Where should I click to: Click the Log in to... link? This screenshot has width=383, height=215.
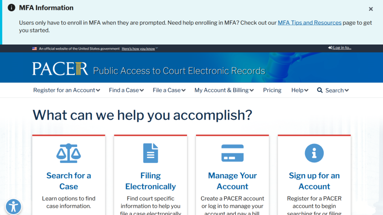(x=340, y=48)
